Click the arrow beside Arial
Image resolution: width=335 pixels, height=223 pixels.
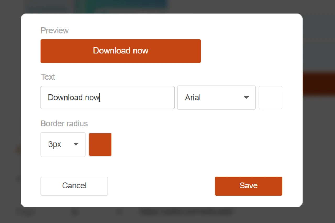pos(246,97)
